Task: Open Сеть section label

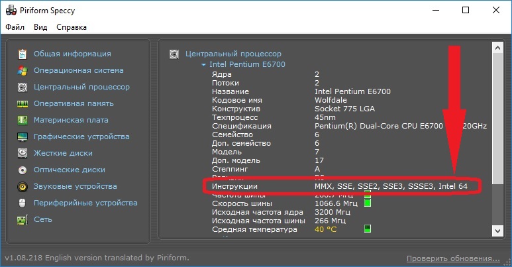Action: pyautogui.click(x=43, y=219)
